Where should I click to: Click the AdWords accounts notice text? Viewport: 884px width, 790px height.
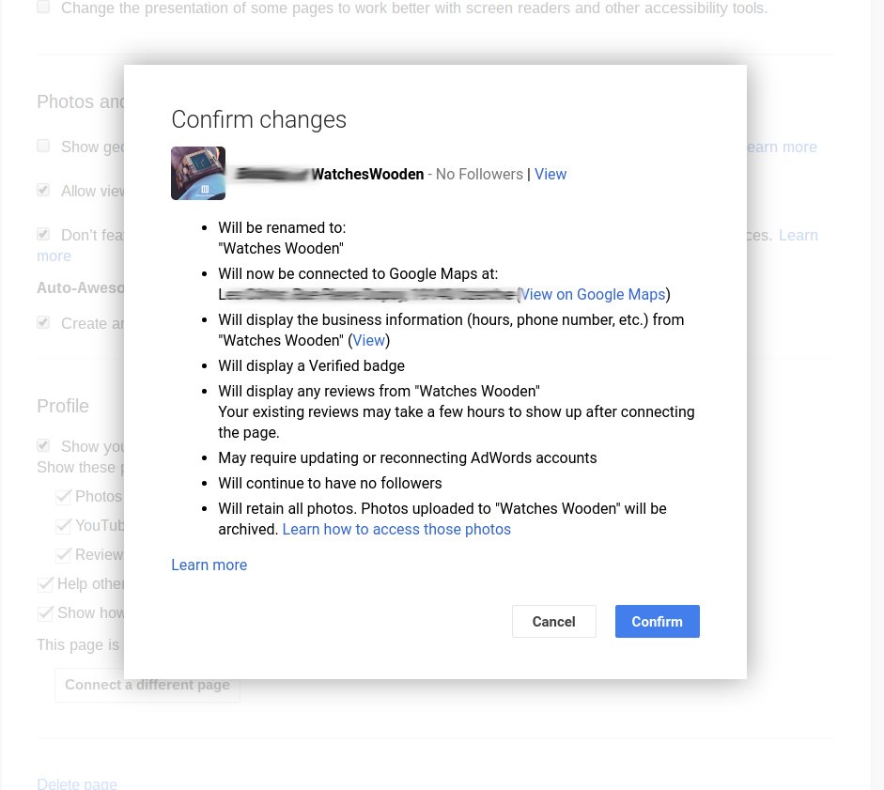click(407, 457)
